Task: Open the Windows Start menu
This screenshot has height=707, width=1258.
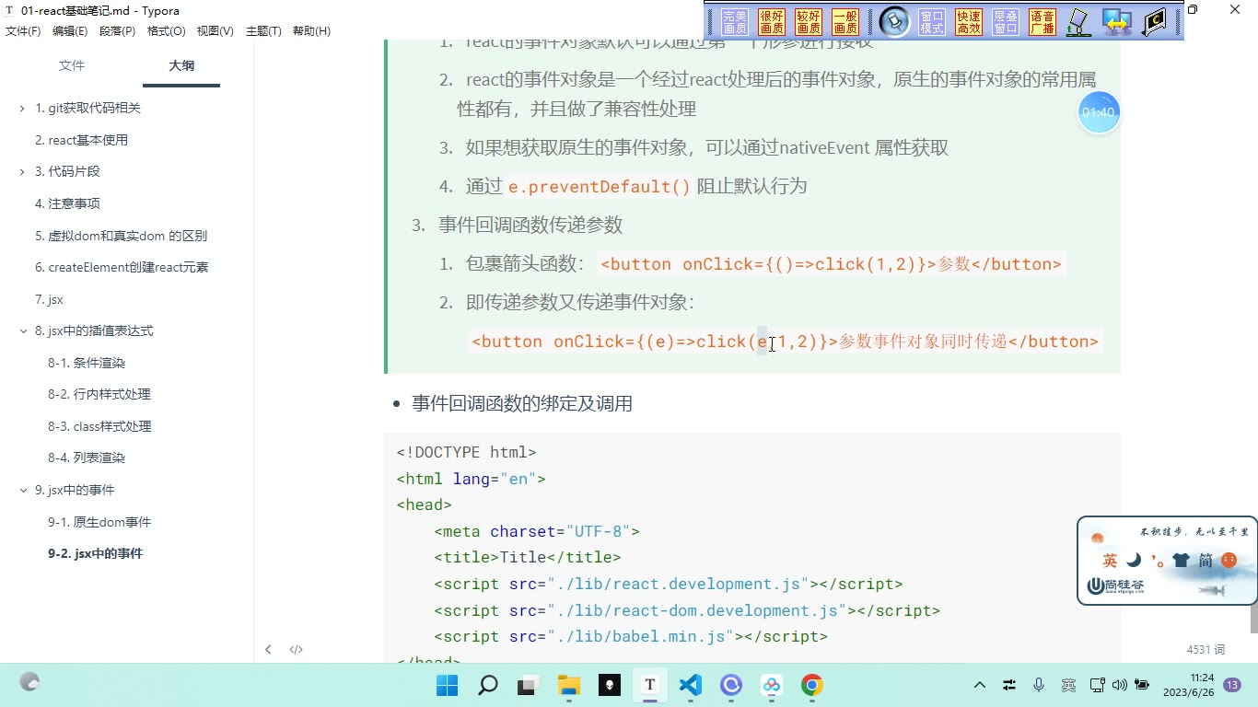Action: pos(448,685)
